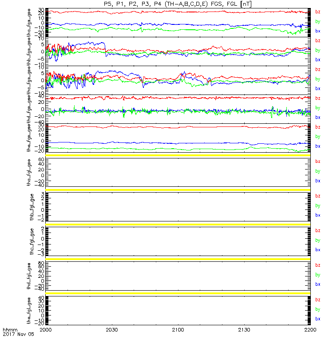The width and height of the screenshot is (333, 355).
Task: Select the bx legend of thb_fgl_gse panel
Action: [318, 215]
